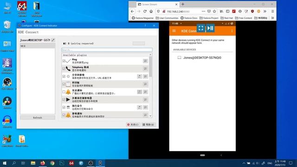
Task: Open the page actions three-dot menu
Action: (x=203, y=11)
